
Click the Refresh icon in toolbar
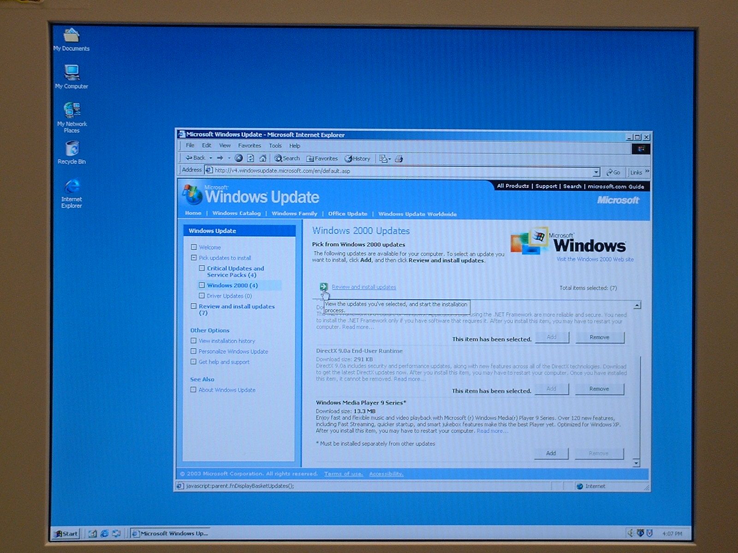(250, 158)
